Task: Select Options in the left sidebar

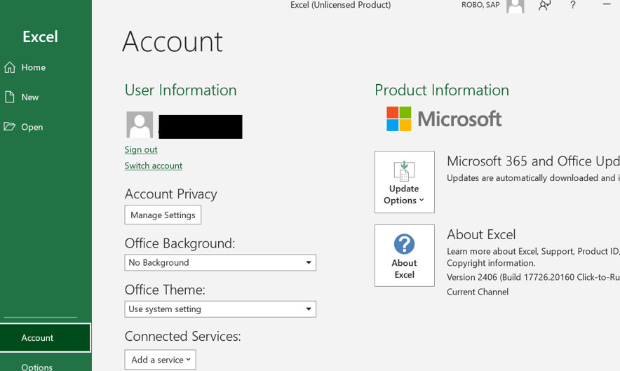Action: (36, 367)
